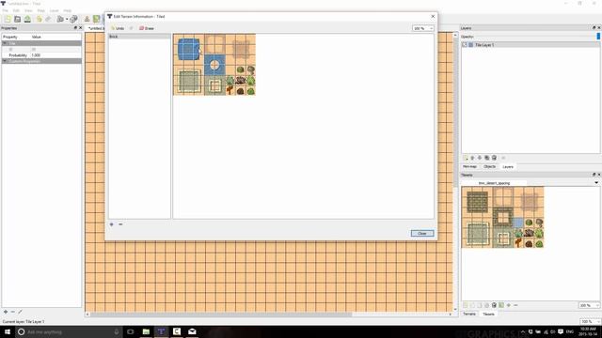Select the green Terrain Brush tool
602x338 pixels.
pyautogui.click(x=96, y=19)
